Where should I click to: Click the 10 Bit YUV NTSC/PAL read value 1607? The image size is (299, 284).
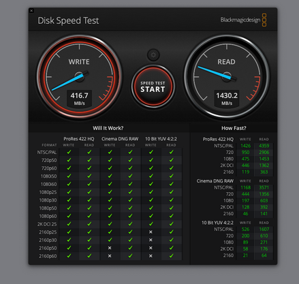pos(264,230)
